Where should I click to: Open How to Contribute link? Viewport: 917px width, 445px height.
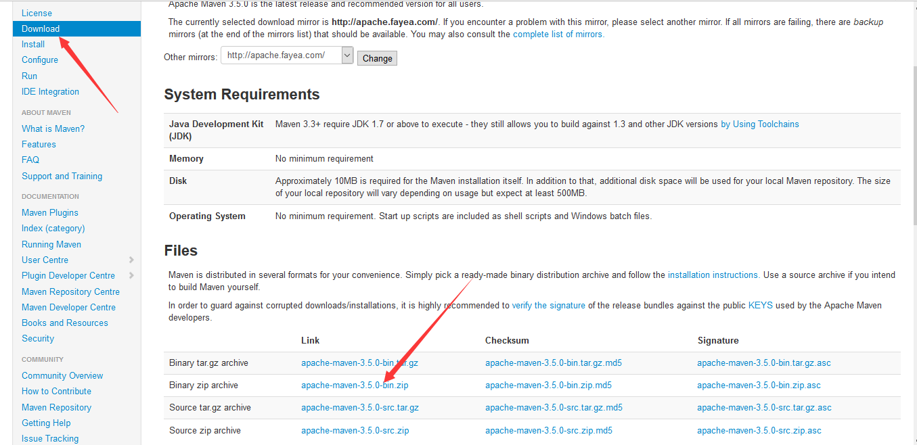point(56,391)
